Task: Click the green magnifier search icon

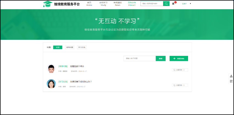Action: (166, 4)
